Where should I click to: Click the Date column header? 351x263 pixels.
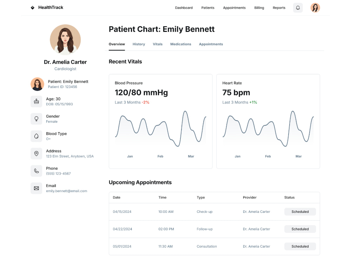[x=117, y=197]
